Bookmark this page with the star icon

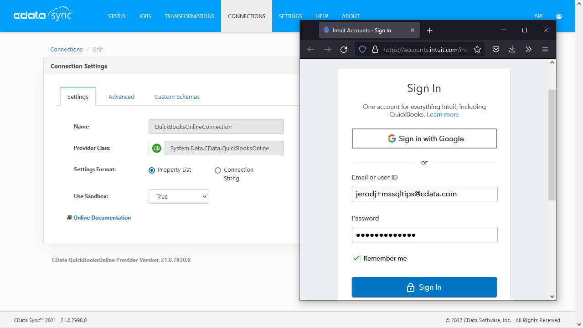click(x=477, y=49)
